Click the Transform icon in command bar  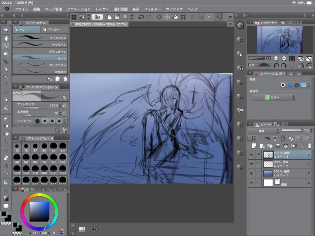click(x=183, y=17)
